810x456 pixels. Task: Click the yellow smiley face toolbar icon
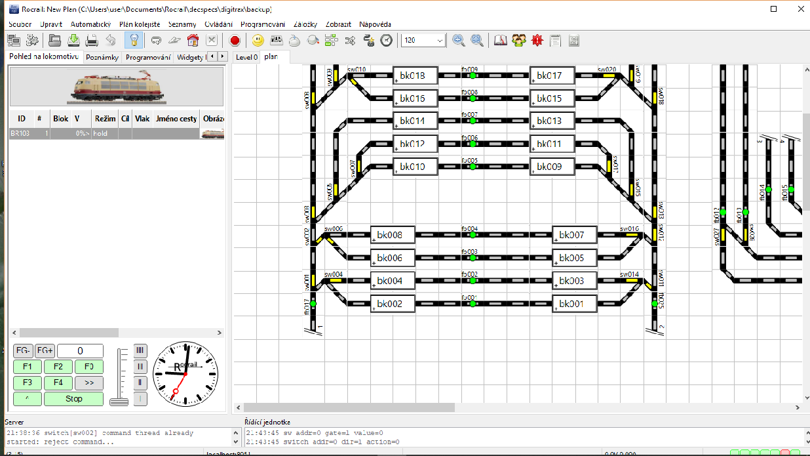pyautogui.click(x=258, y=40)
